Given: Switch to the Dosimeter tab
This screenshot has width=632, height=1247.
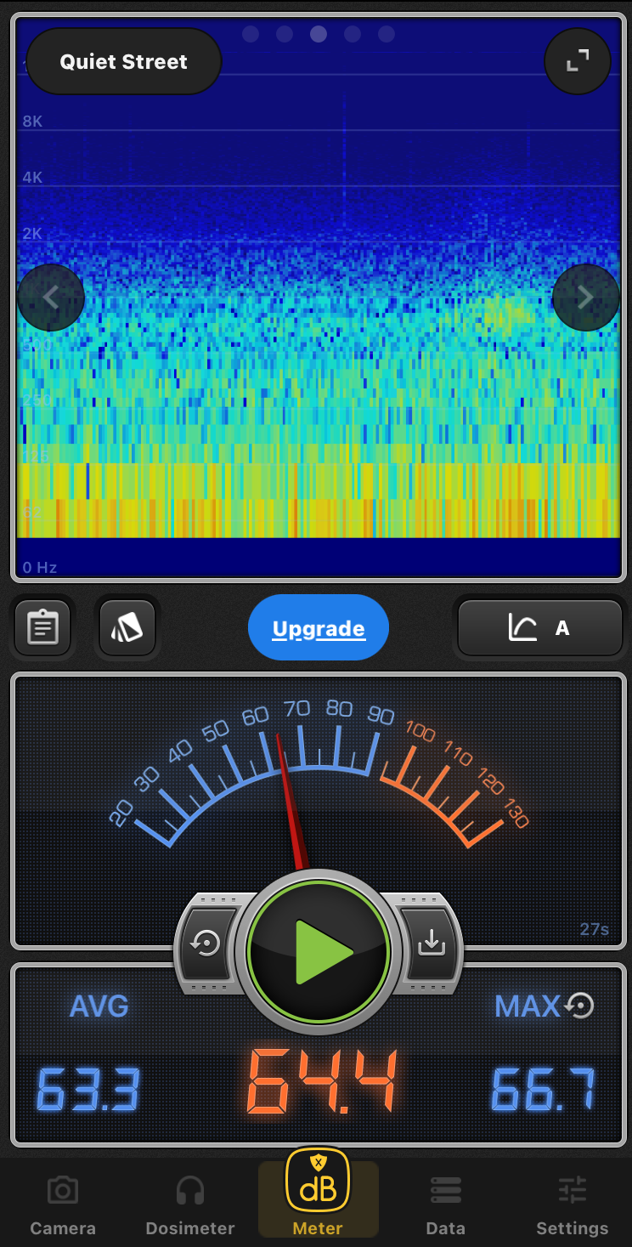Looking at the screenshot, I should click(189, 1205).
